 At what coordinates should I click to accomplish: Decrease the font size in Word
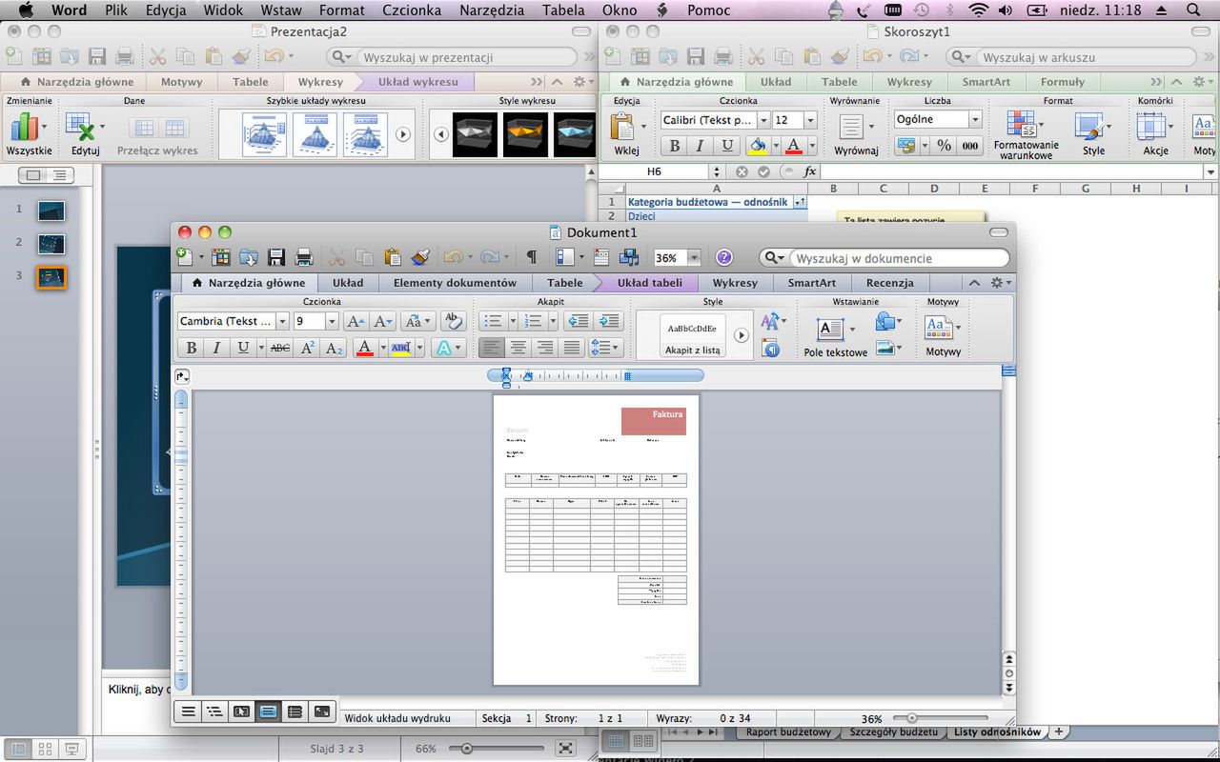click(x=383, y=322)
